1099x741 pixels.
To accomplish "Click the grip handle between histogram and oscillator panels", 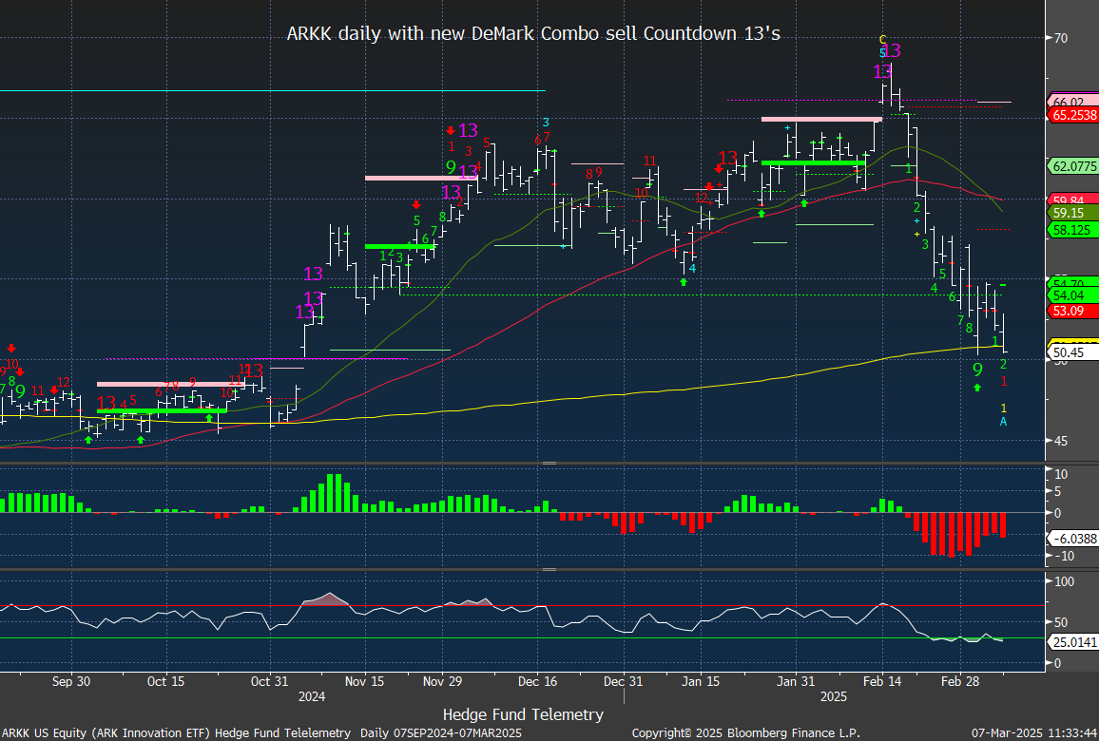I will point(549,569).
